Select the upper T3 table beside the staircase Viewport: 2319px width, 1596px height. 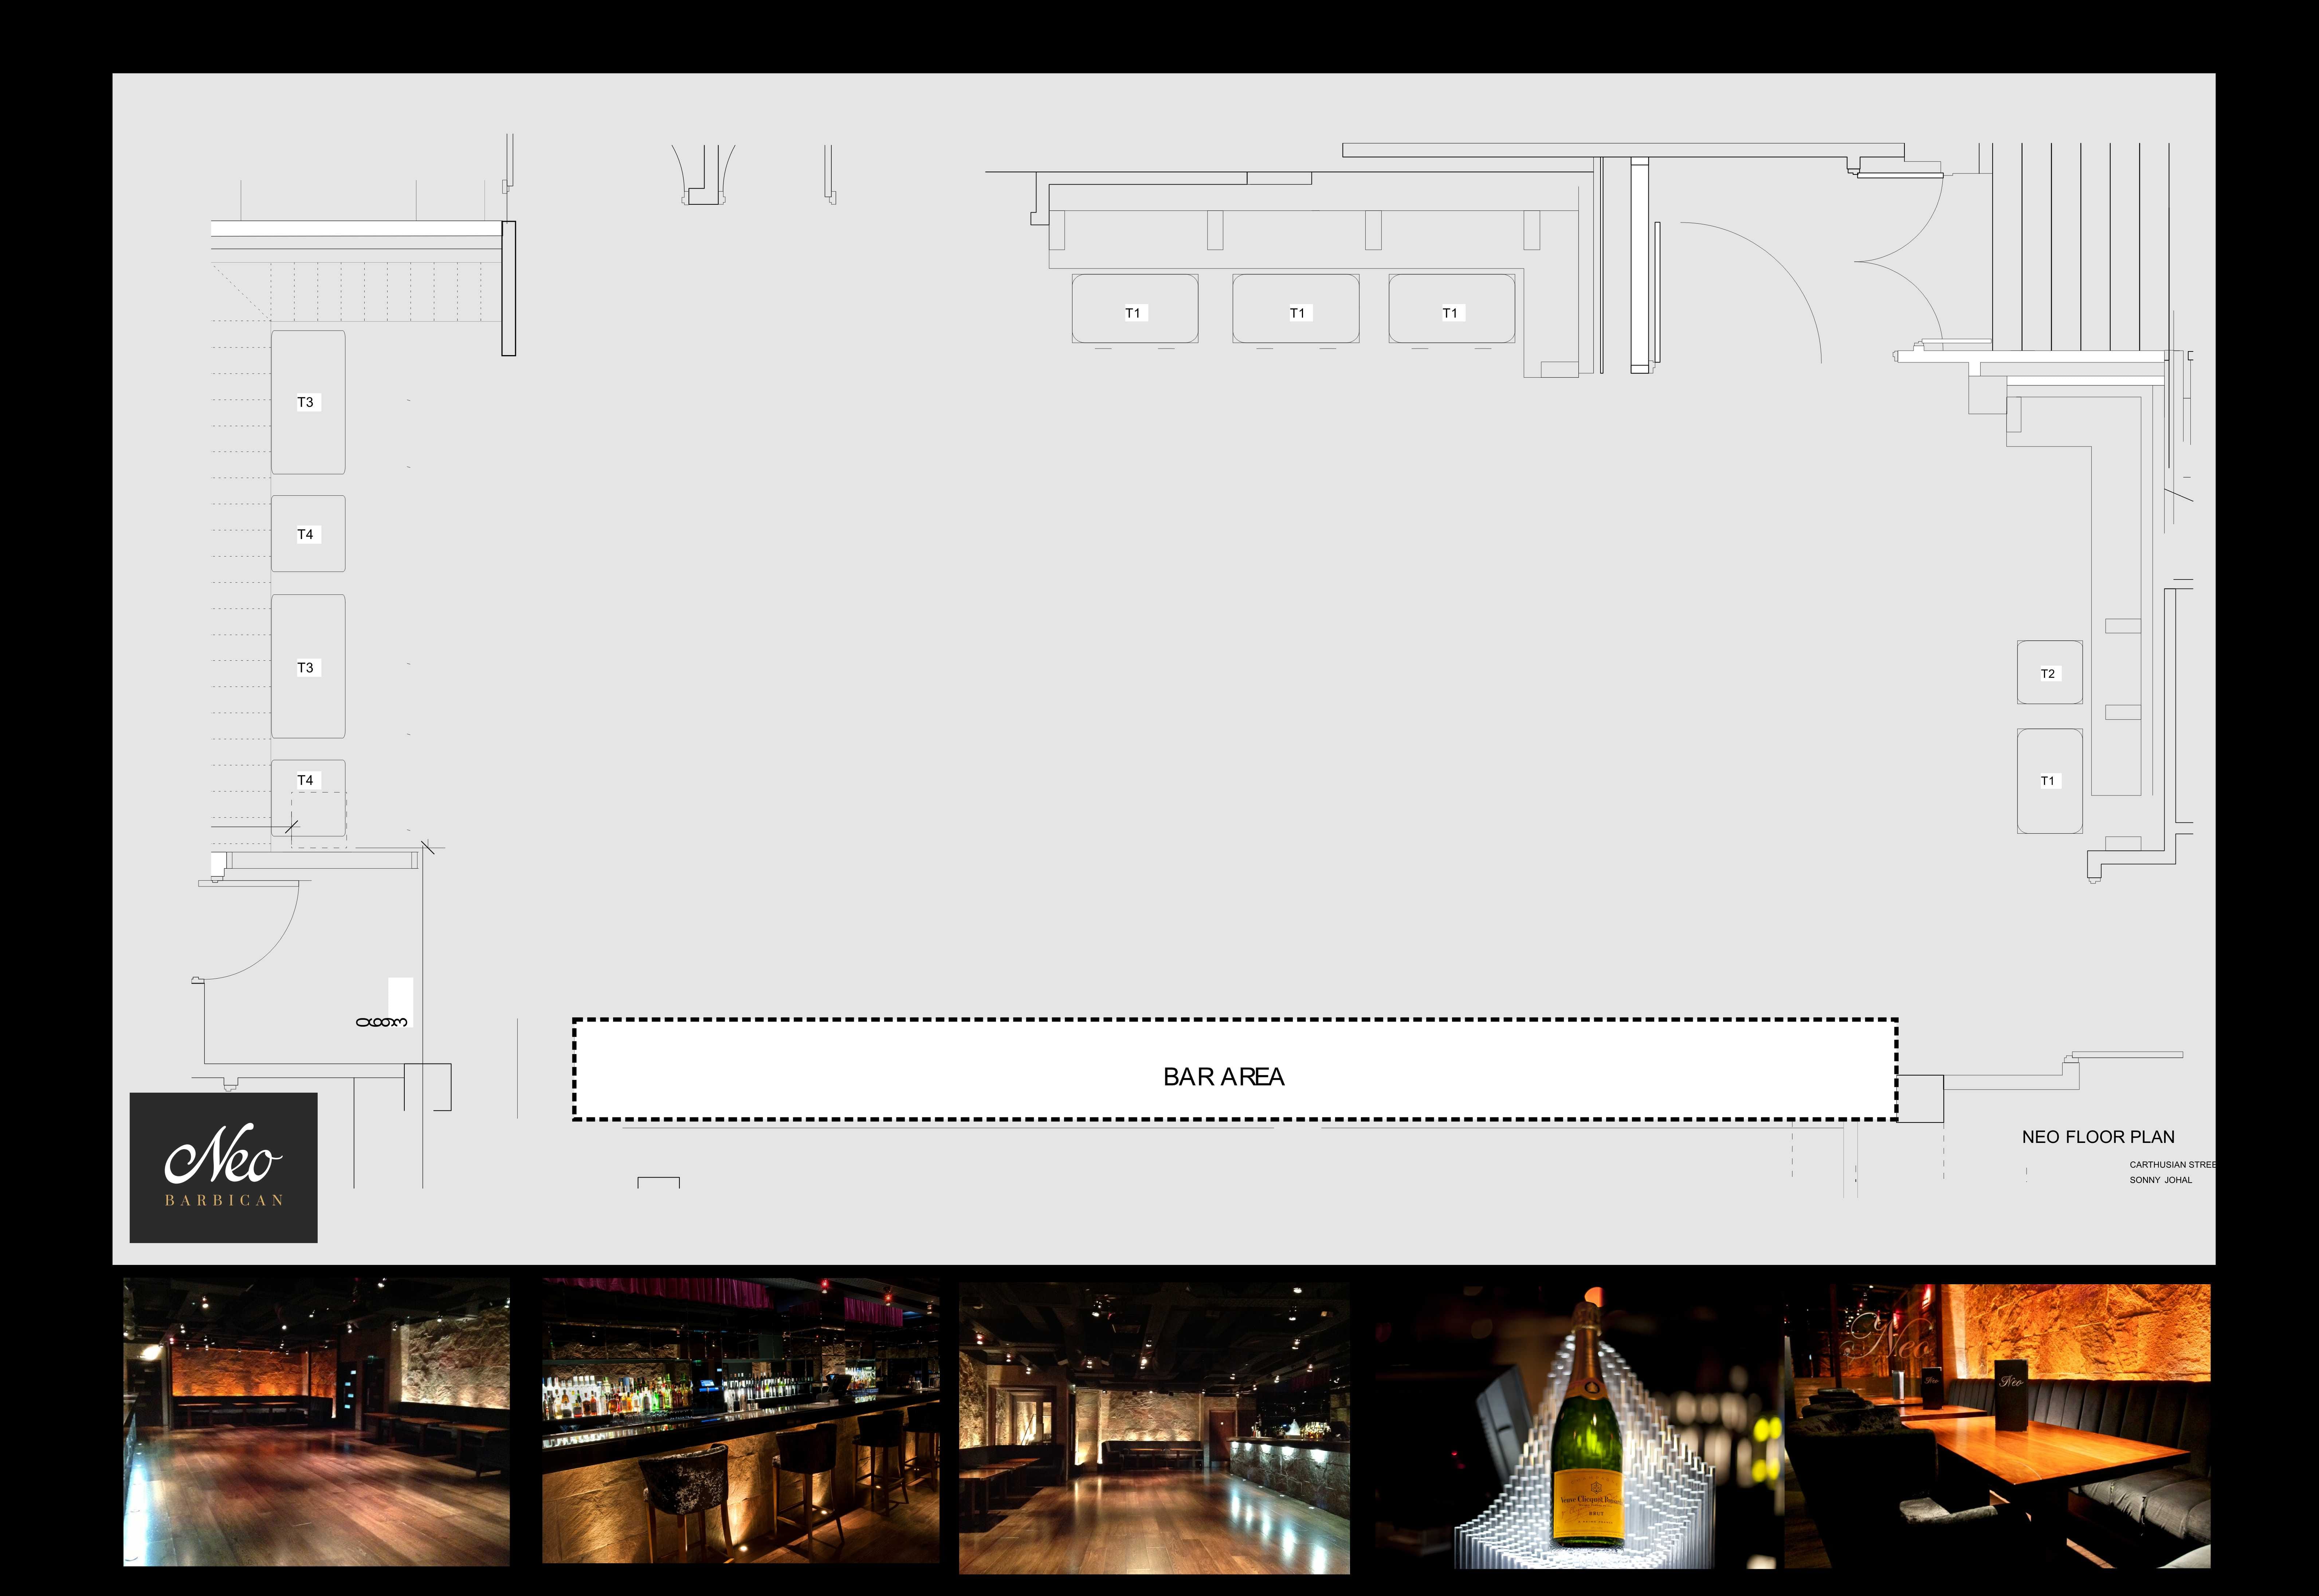308,402
